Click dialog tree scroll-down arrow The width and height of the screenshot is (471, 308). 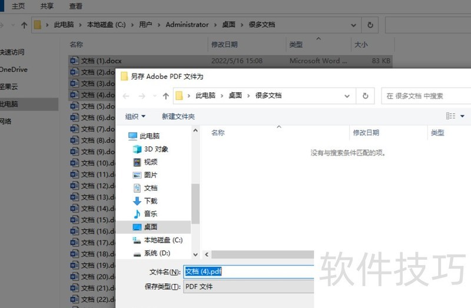pyautogui.click(x=195, y=255)
